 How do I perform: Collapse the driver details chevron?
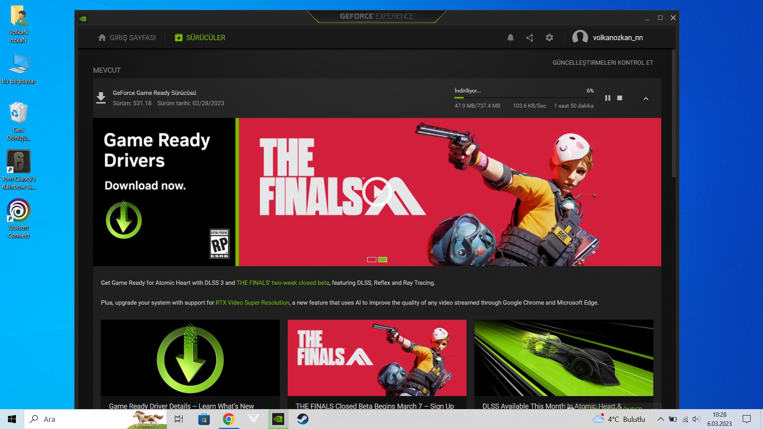click(x=646, y=99)
